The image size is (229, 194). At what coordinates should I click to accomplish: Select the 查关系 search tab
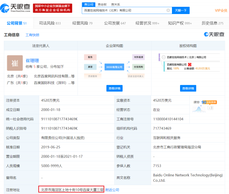coord(115,5)
